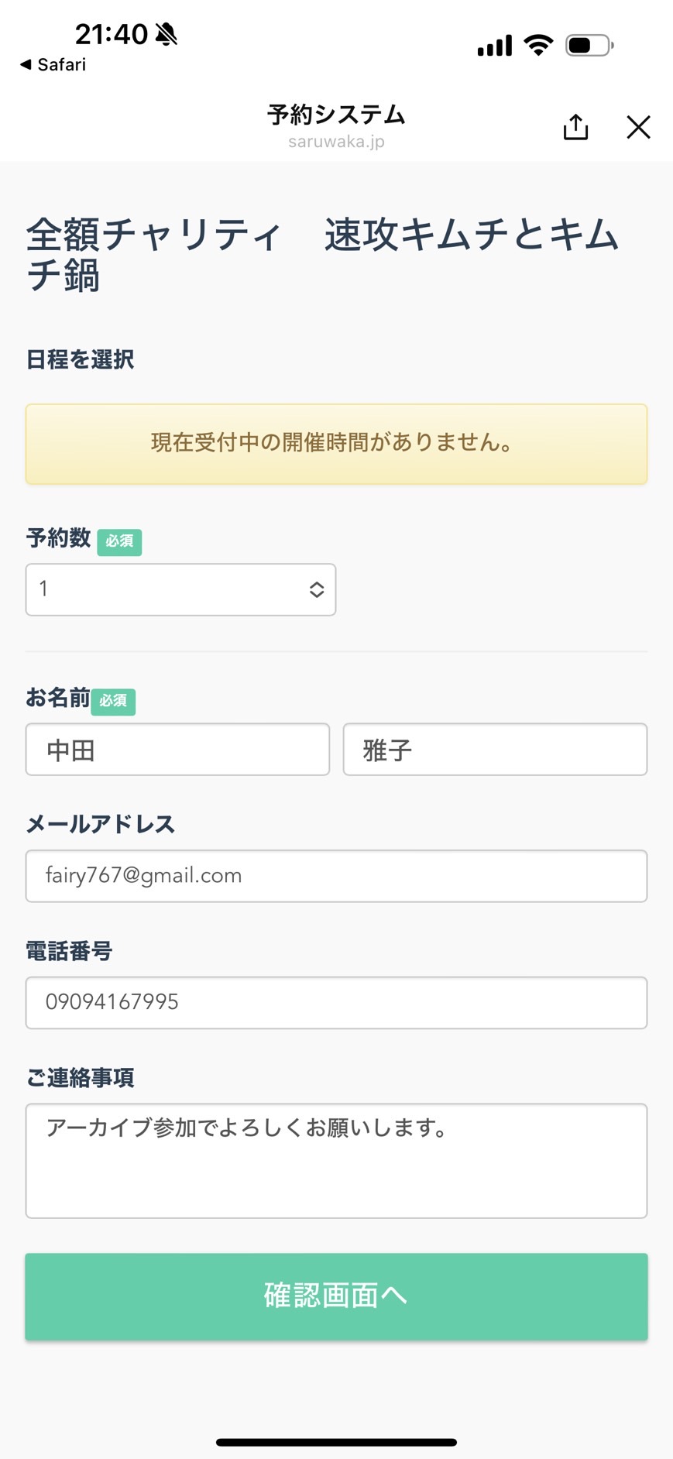Close the in-app browser with X
The width and height of the screenshot is (673, 1459).
638,127
